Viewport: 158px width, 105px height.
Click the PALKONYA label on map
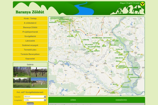click(89, 45)
